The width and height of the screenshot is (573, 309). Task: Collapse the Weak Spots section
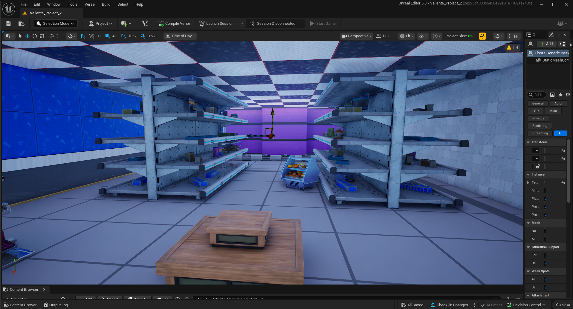click(x=528, y=271)
